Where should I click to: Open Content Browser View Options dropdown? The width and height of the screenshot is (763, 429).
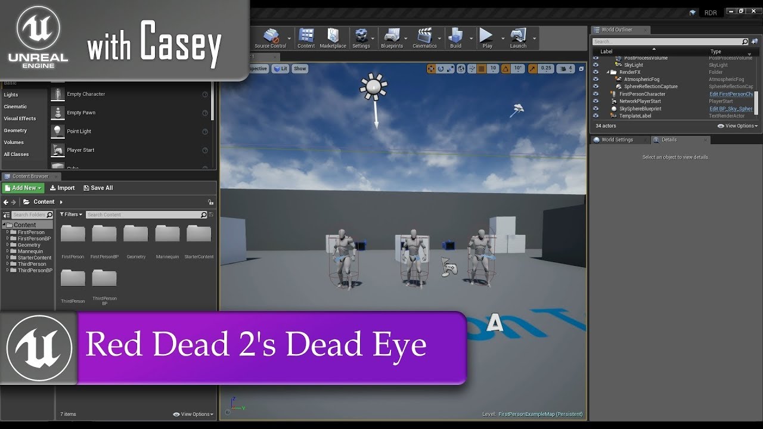click(x=193, y=414)
